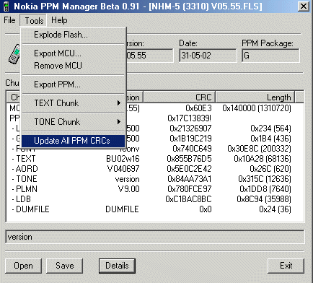Select the TEXT chunk row

[155, 159]
